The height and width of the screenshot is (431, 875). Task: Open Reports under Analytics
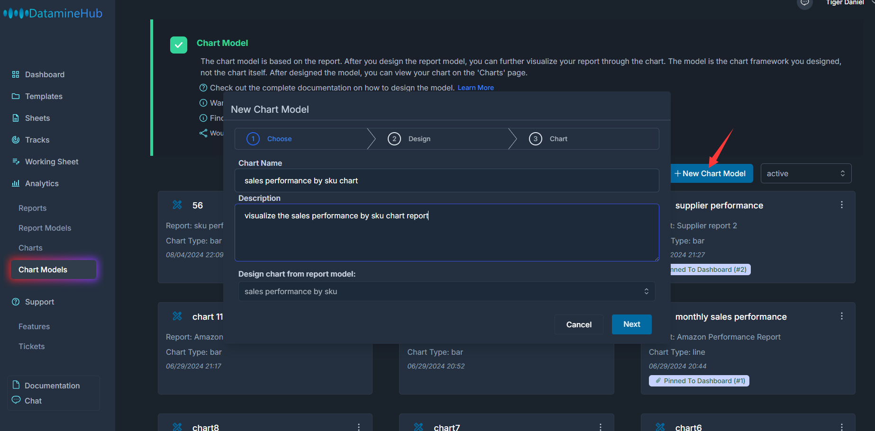32,208
